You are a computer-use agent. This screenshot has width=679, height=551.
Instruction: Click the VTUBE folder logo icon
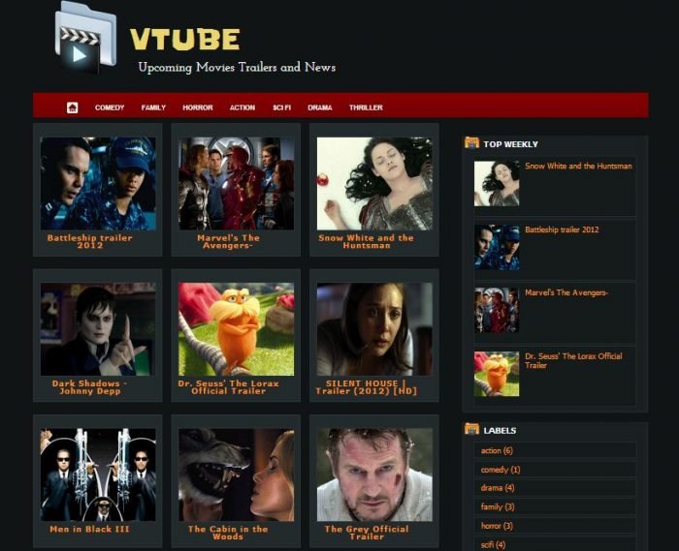[85, 38]
